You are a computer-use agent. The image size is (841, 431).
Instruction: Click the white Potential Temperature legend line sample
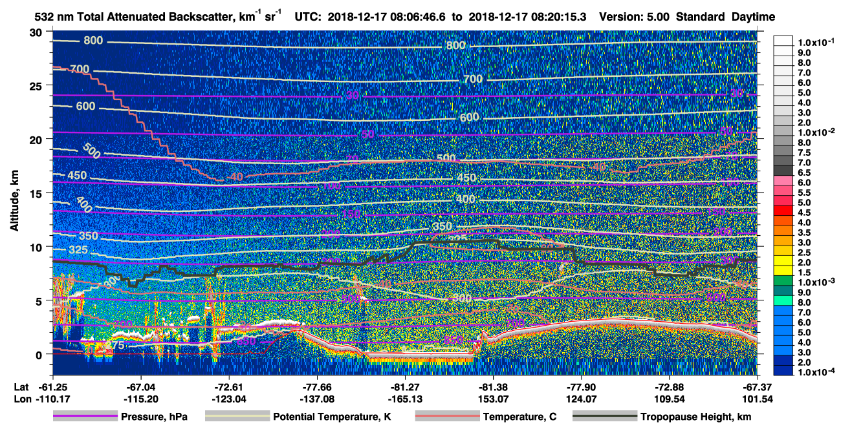[x=237, y=417]
